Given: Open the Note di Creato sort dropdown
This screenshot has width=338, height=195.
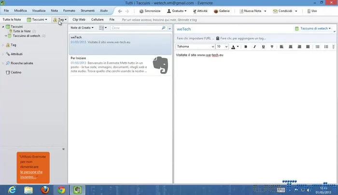Looking at the screenshot, I should click(x=82, y=28).
